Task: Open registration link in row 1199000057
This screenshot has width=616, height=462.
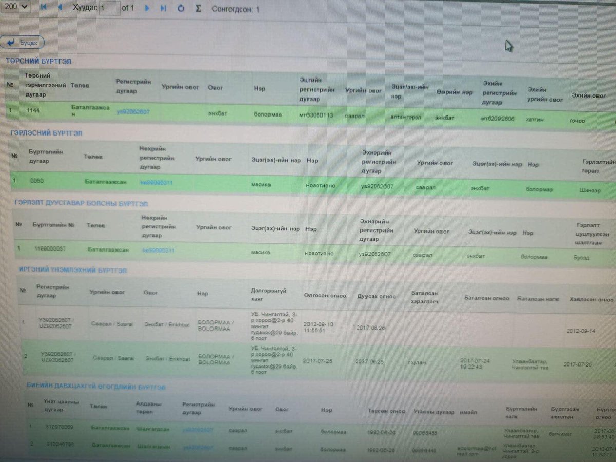Action: [158, 251]
